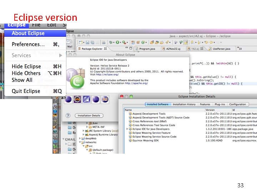Open the Run button dropdown arrow
Screen dimensions: 257x193
click(x=121, y=43)
